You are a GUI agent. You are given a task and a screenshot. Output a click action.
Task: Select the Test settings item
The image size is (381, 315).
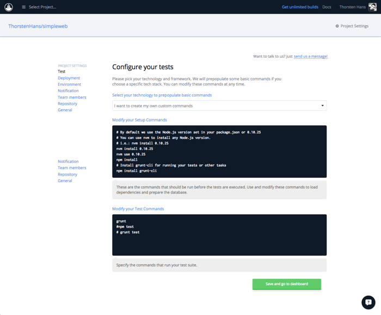point(62,71)
